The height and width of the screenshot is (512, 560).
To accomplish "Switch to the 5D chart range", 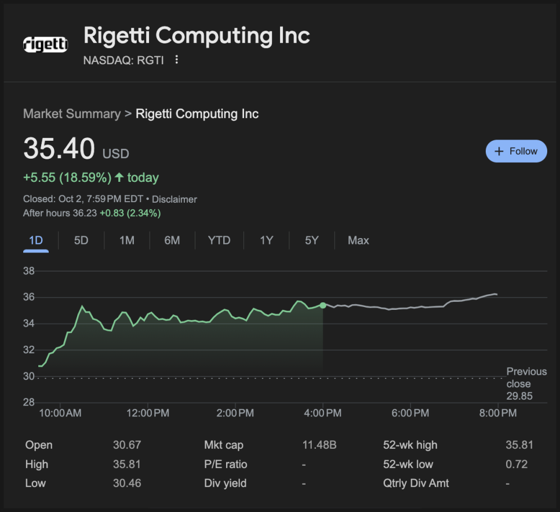I will click(81, 240).
